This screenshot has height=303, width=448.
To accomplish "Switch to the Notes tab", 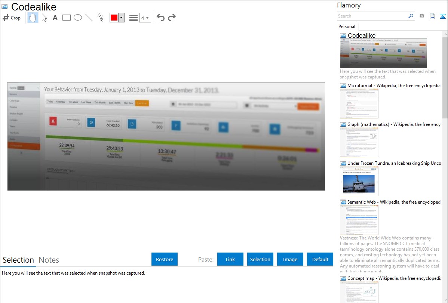I will 49,260.
